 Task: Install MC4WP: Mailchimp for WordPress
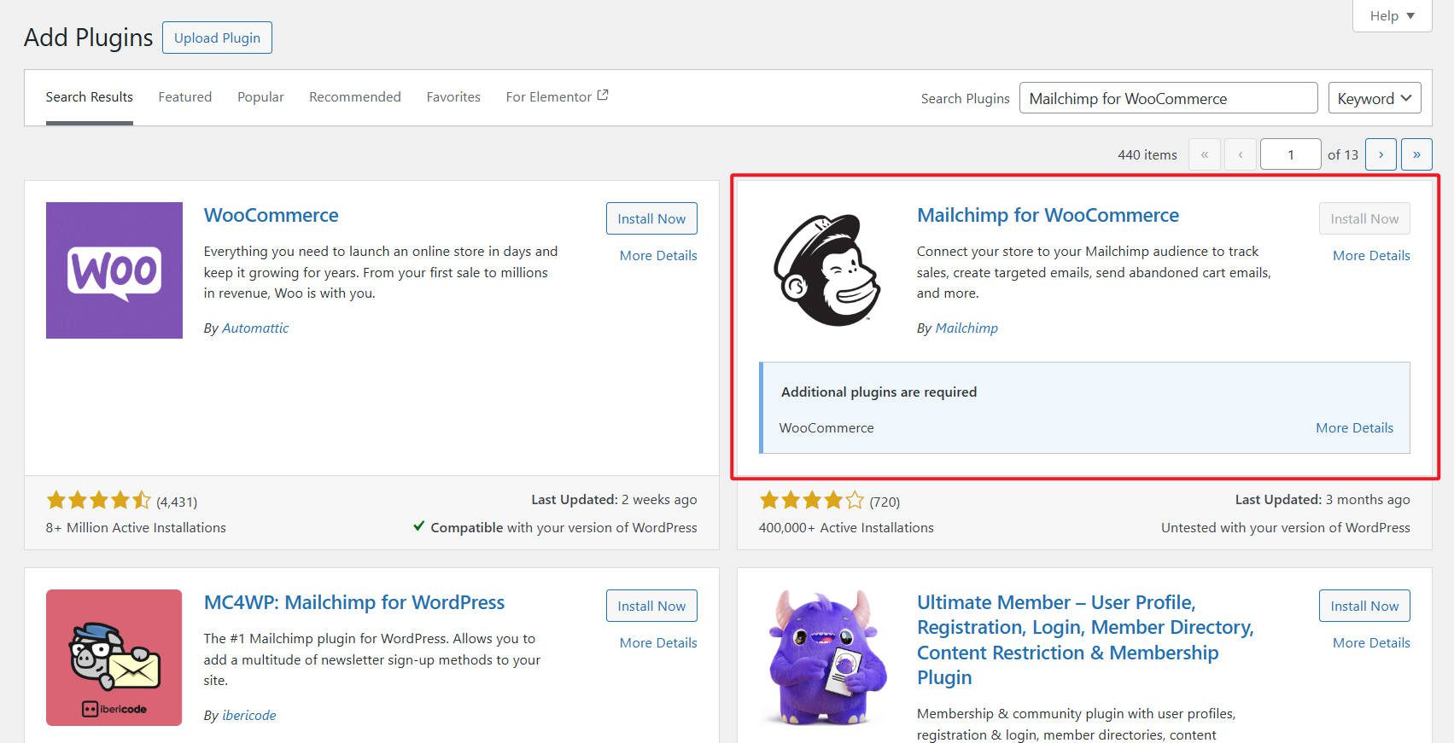(x=651, y=606)
